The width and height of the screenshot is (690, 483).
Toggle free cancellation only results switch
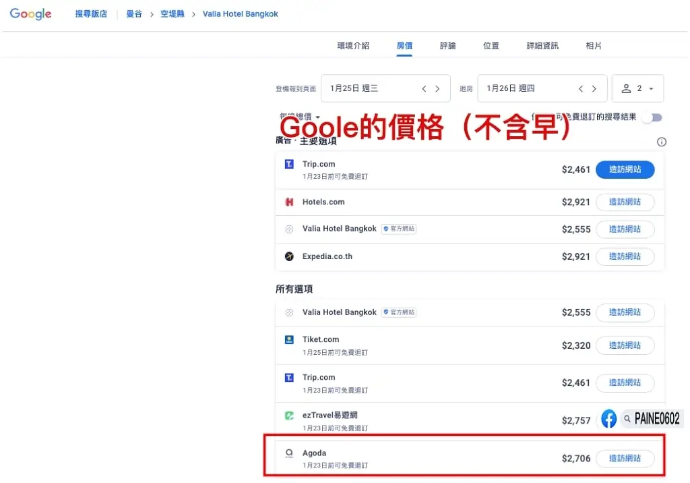pos(652,117)
